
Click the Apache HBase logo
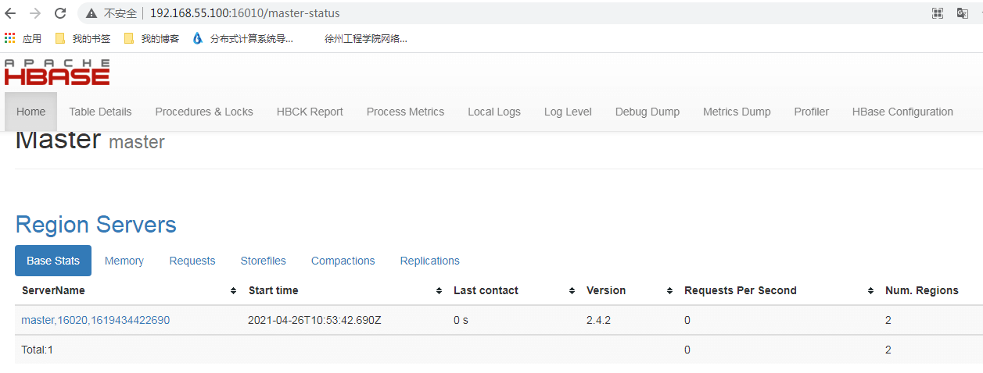pos(57,72)
